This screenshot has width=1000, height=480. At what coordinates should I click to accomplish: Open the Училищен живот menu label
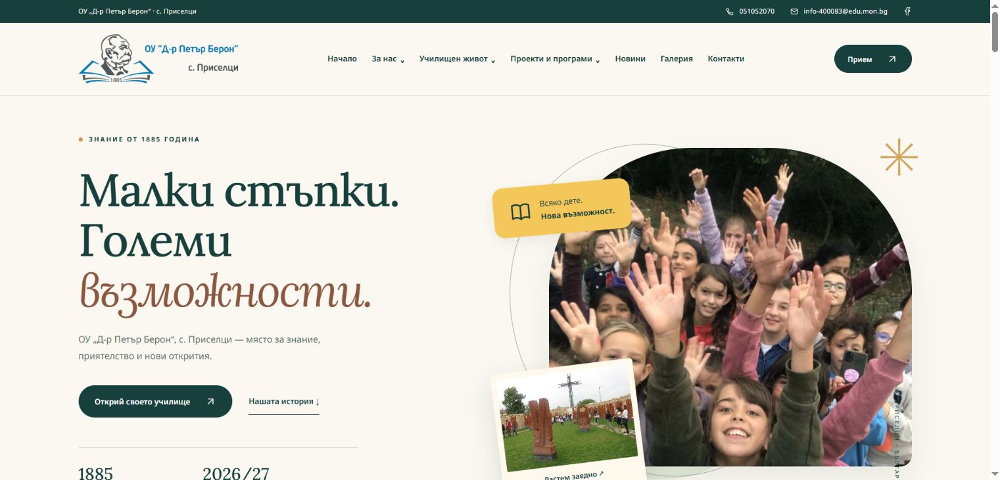click(x=454, y=59)
